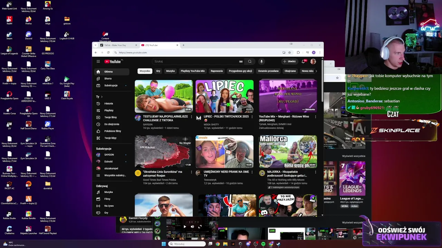Viewport: 442px width, 248px height.
Task: Reload the page in Chrome
Action: tap(108, 52)
